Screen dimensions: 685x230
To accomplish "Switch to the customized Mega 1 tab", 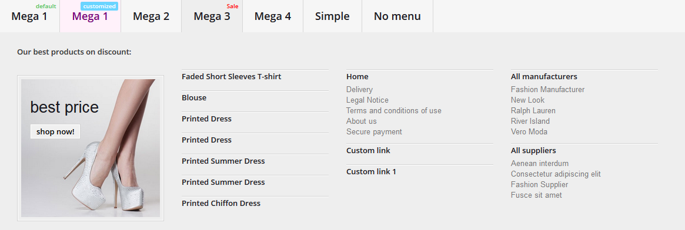I will pos(90,16).
